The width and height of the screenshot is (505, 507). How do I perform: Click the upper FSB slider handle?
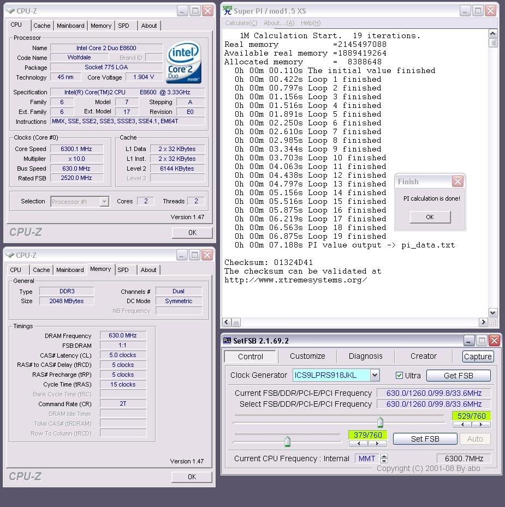[x=380, y=422]
